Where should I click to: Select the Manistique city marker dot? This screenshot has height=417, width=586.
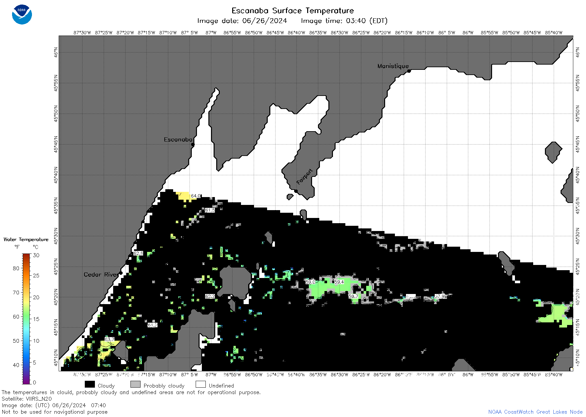409,71
